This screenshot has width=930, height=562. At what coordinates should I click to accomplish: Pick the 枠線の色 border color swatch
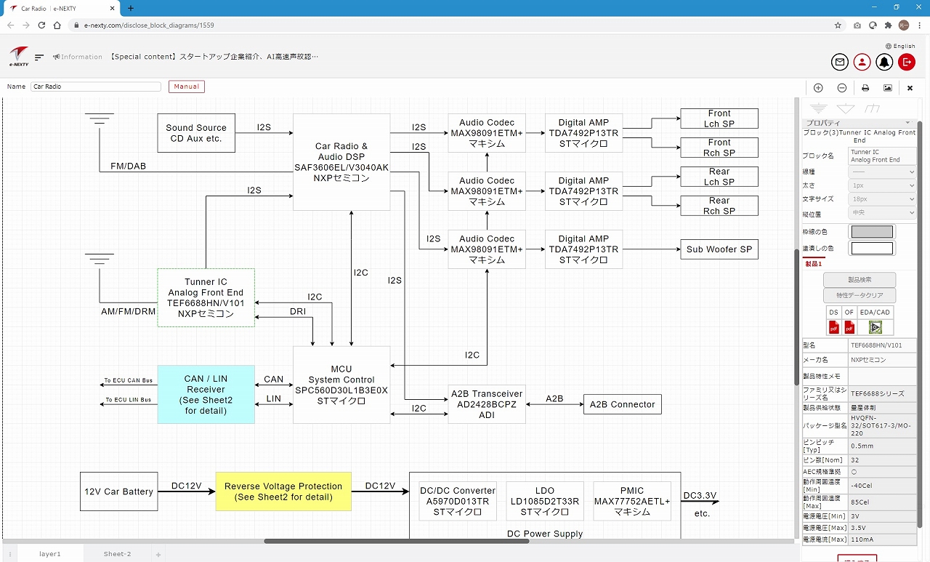pos(872,232)
